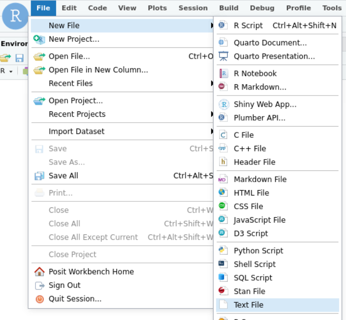
Task: Click the Quarto Document icon
Action: [223, 42]
